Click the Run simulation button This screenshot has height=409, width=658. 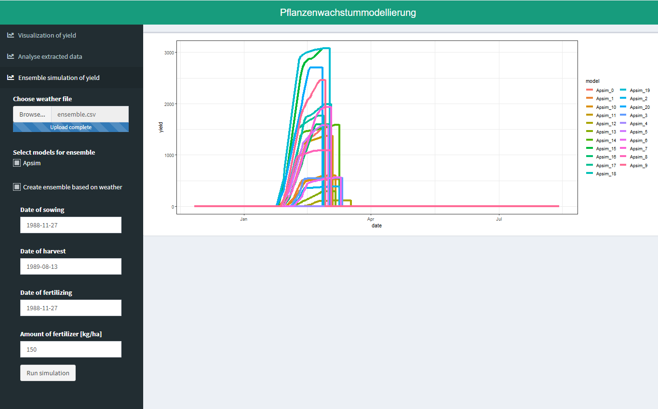48,373
